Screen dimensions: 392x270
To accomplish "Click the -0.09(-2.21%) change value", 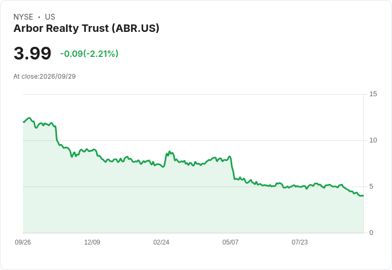I will click(89, 54).
